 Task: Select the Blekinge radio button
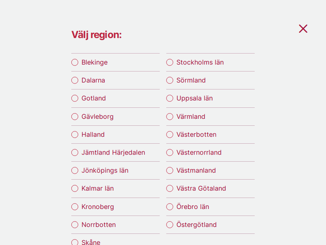75,62
